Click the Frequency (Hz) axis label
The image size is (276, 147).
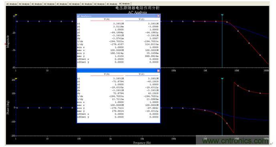142,143
